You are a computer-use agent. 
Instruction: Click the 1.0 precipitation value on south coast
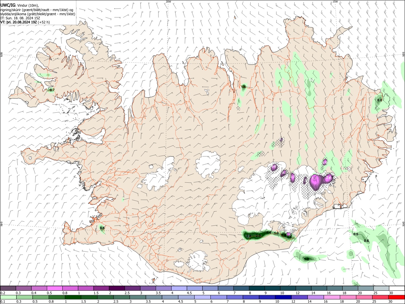276,233
